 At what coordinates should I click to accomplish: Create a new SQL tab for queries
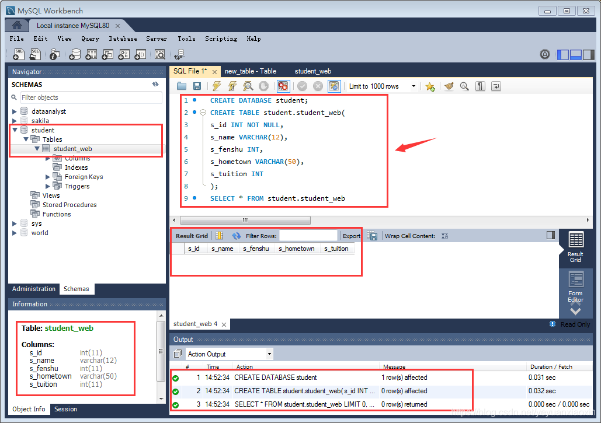coord(19,54)
